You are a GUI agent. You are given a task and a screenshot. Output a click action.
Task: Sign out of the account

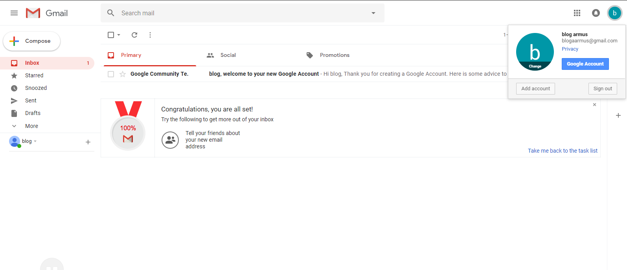click(x=603, y=89)
